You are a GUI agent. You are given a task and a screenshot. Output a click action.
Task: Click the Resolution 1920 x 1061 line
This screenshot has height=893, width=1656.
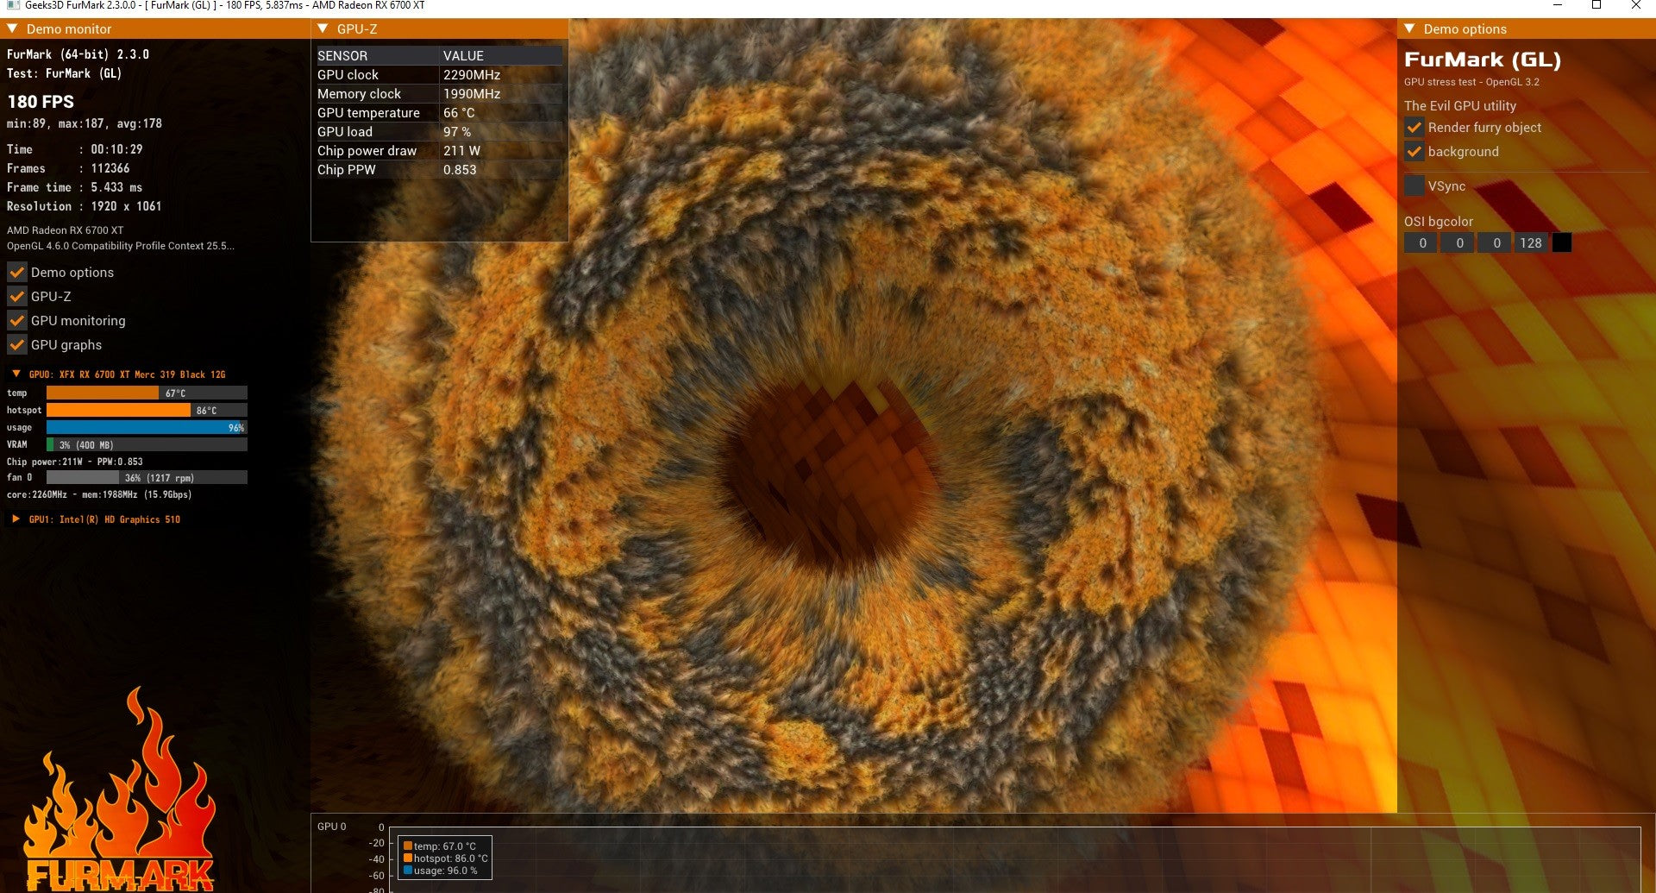pos(84,206)
